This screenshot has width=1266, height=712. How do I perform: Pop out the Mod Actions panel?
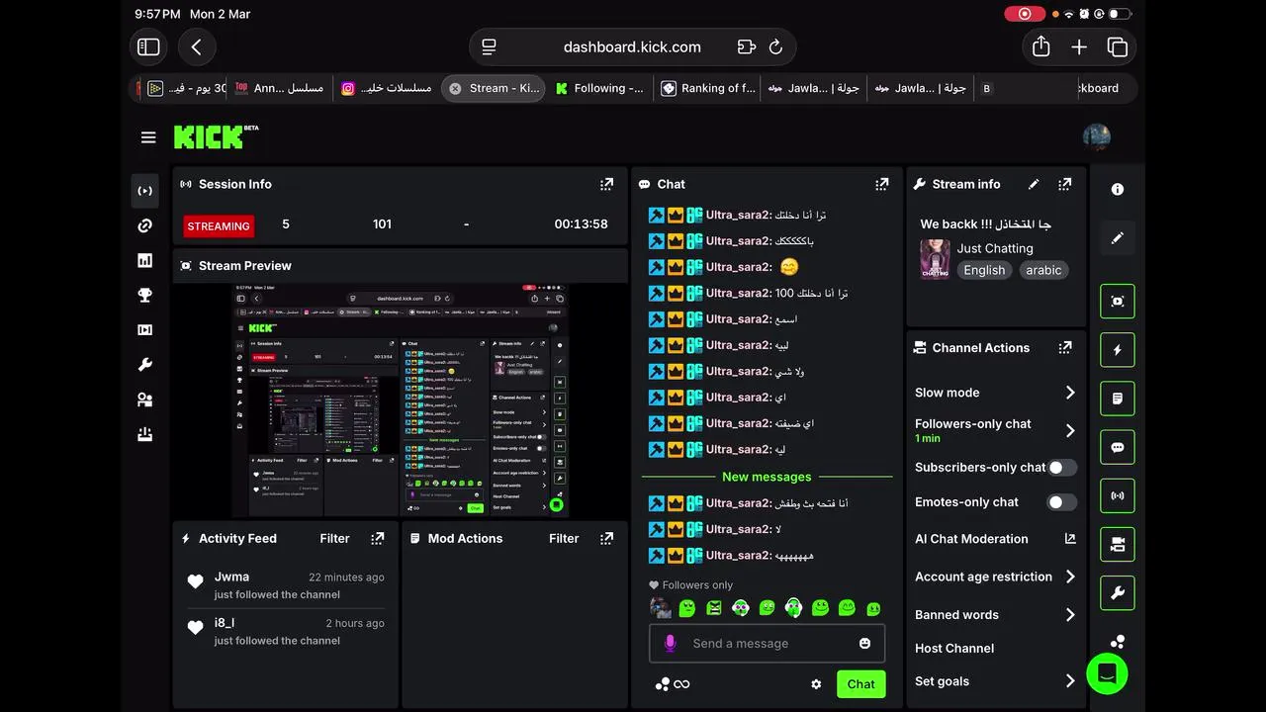(607, 539)
